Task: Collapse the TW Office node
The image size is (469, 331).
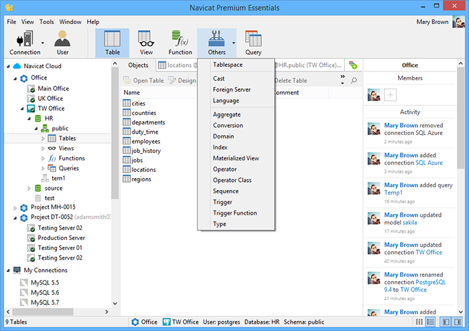Action: click(22, 108)
